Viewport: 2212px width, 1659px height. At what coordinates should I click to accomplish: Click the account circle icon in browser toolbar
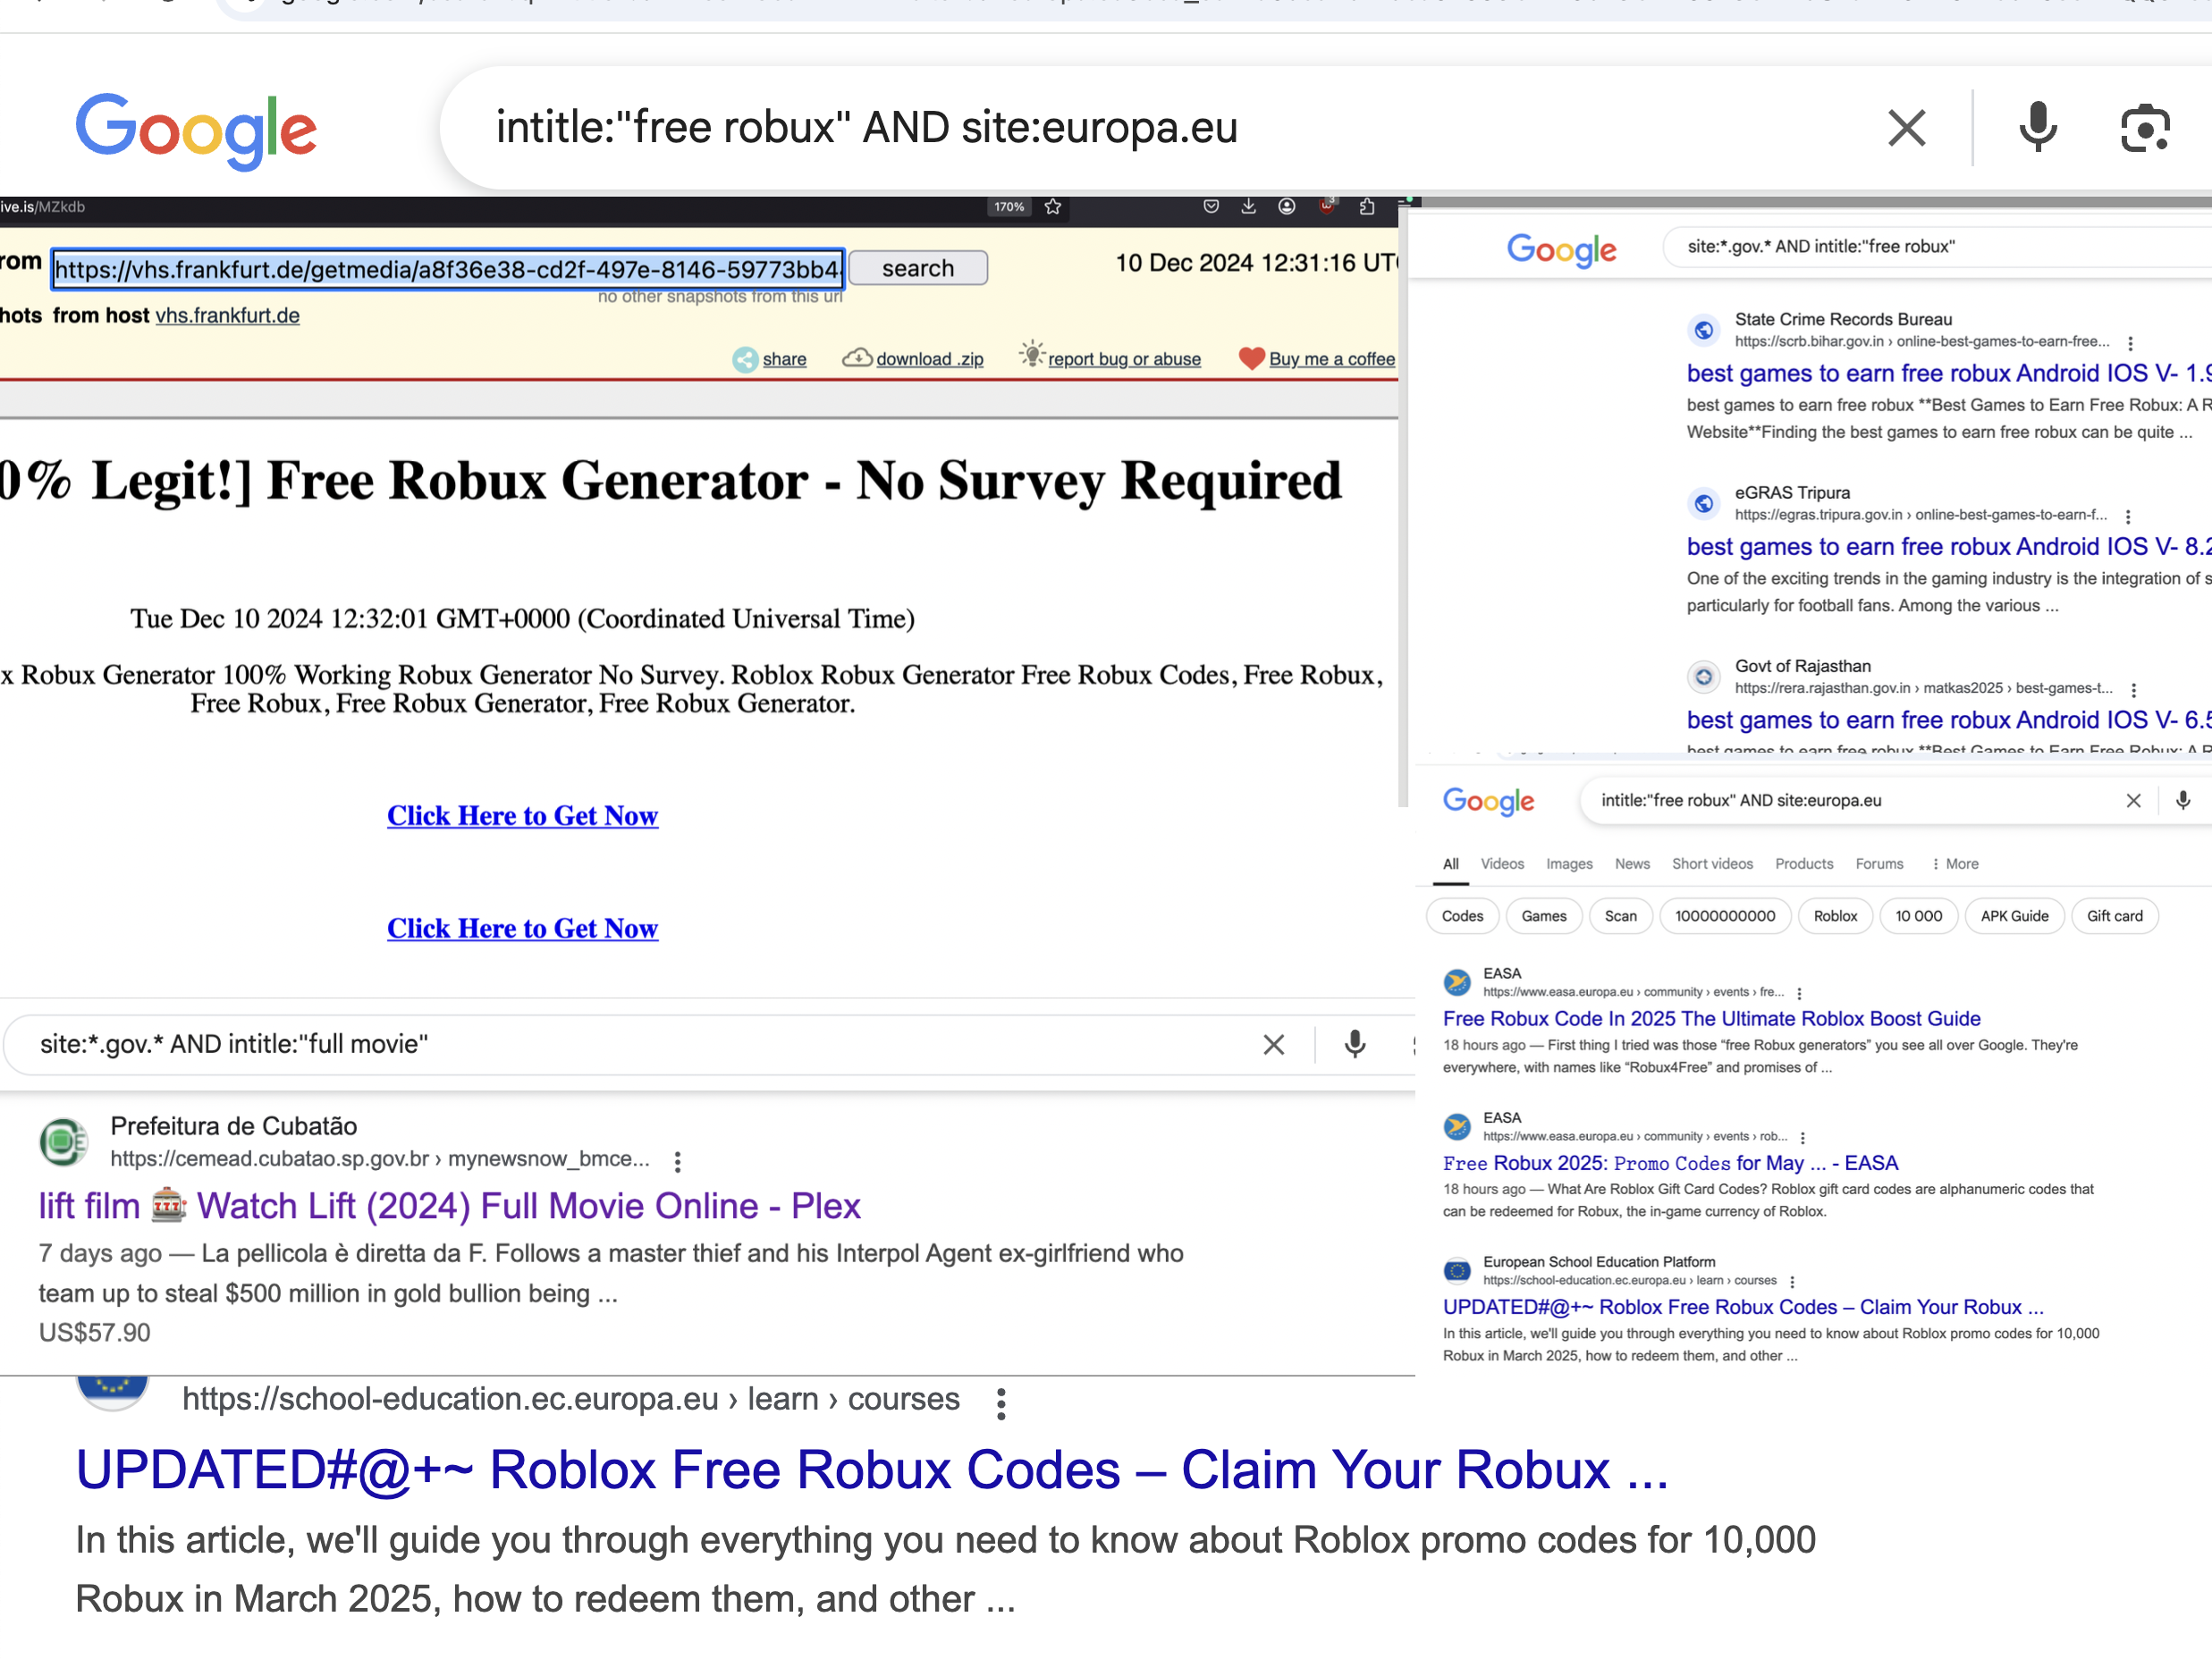(1287, 206)
